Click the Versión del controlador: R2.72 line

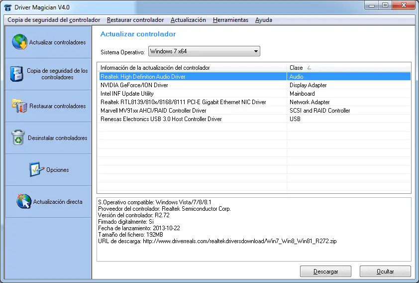coord(133,215)
